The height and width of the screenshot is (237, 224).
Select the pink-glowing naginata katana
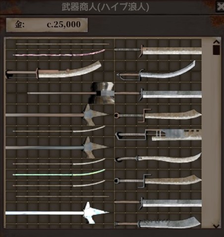[59, 53]
